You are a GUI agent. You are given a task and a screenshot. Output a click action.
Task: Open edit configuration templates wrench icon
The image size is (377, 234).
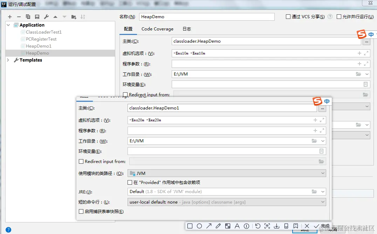46,16
